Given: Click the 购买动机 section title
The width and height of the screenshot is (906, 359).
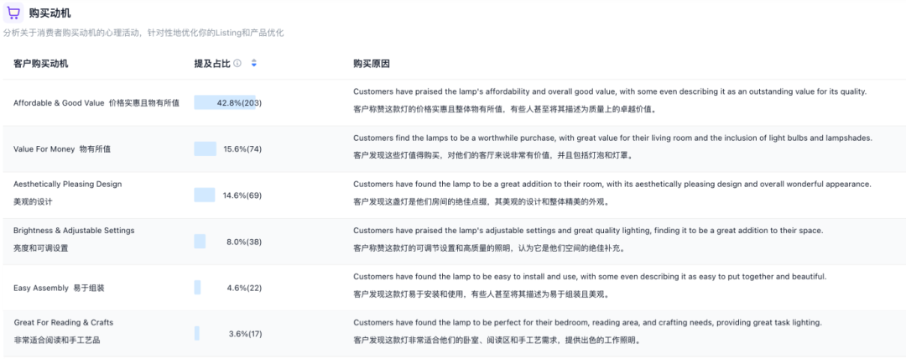Looking at the screenshot, I should (49, 13).
